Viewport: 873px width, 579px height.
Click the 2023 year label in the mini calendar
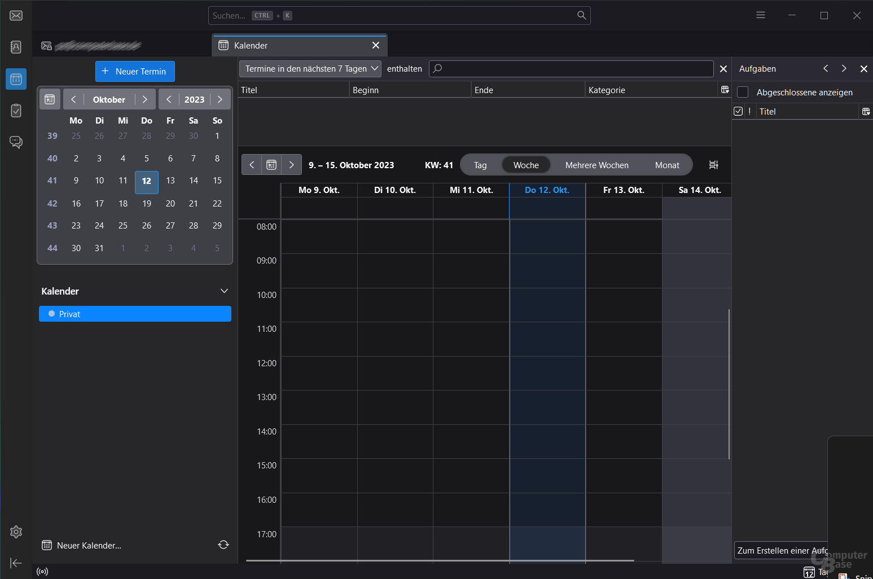tap(194, 99)
